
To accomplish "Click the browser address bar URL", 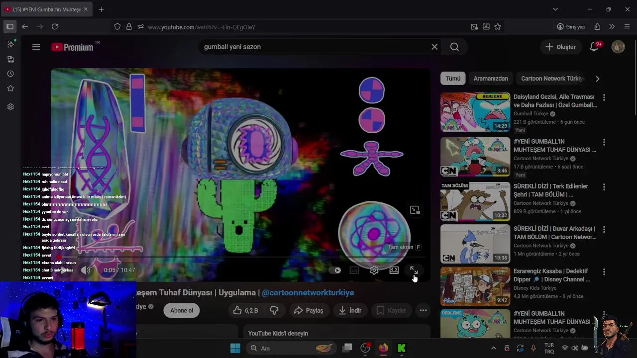I will click(202, 27).
